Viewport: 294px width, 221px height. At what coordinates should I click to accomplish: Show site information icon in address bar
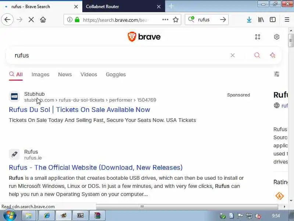[70, 20]
